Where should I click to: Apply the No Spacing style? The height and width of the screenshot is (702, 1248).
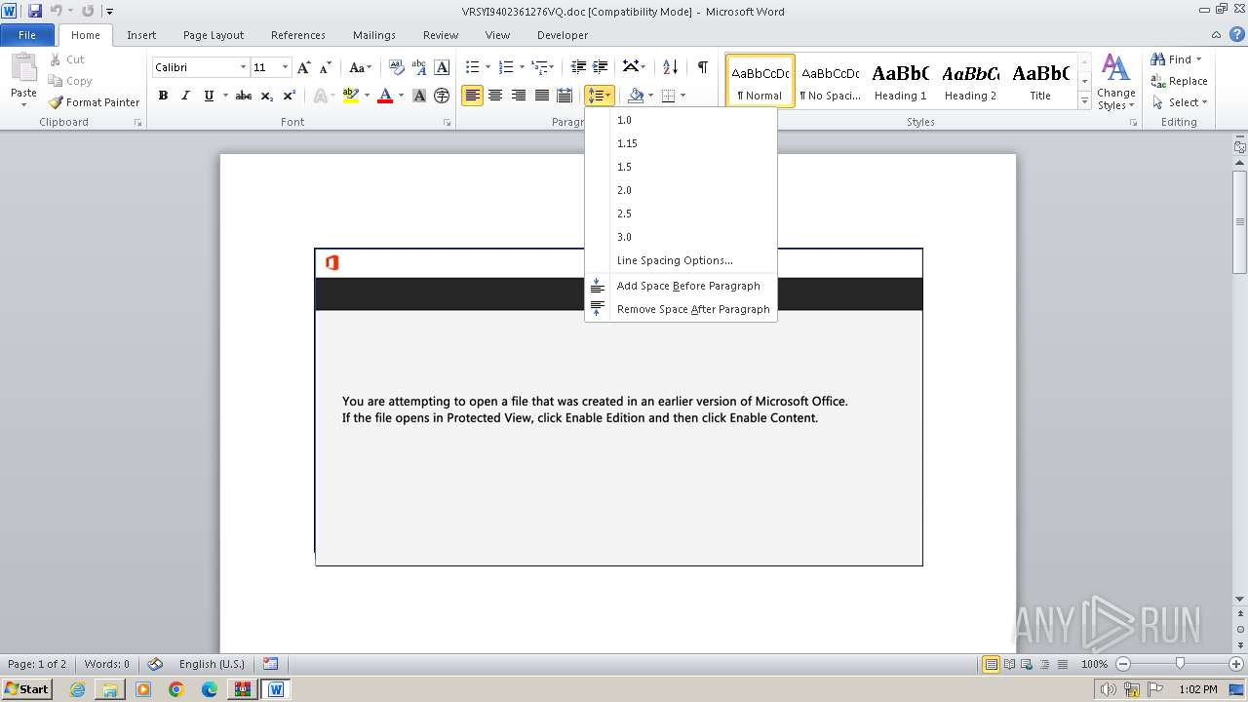click(x=830, y=81)
